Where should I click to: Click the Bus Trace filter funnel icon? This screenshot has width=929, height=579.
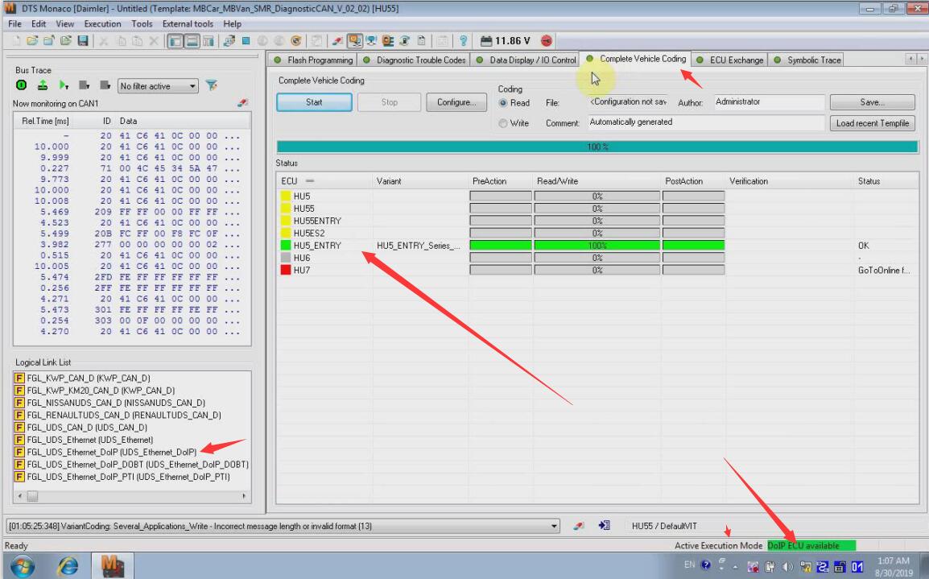[212, 86]
